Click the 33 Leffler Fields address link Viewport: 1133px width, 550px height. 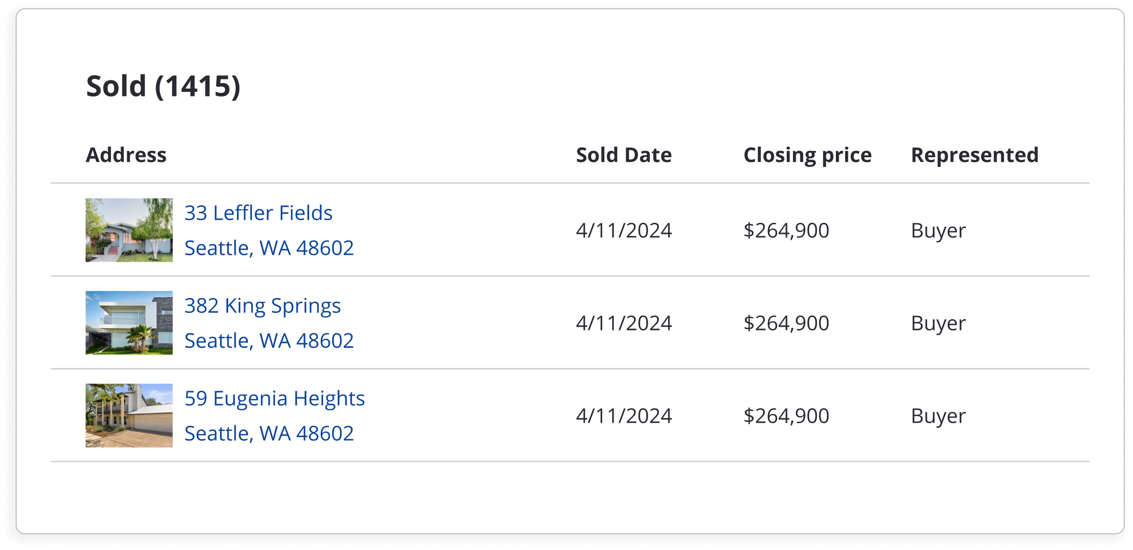click(x=258, y=213)
